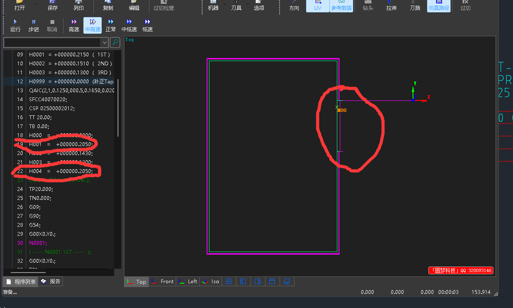Switch to the Top view tab
Viewport: 513px width, 308px height.
tap(137, 282)
